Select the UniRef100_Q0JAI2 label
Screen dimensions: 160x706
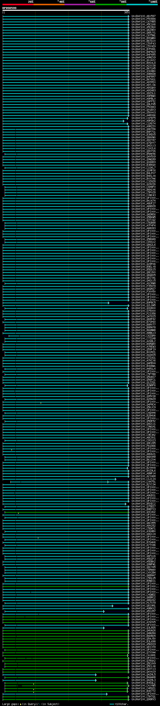tap(143, 60)
